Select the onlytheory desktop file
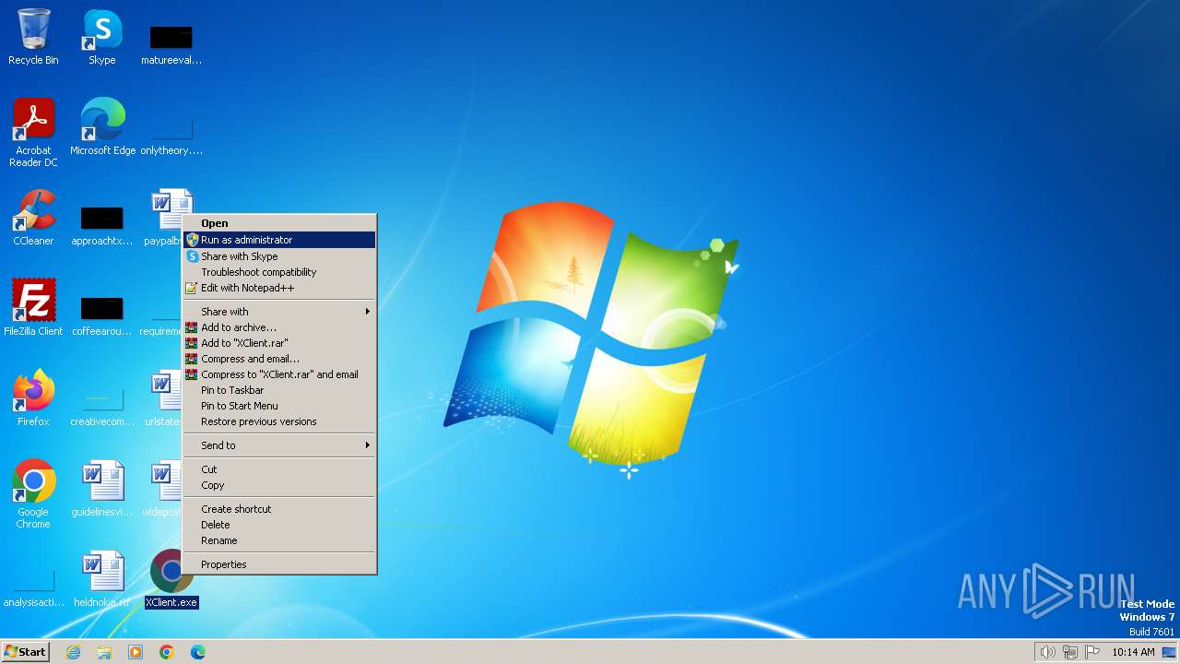The height and width of the screenshot is (664, 1180). [x=171, y=135]
